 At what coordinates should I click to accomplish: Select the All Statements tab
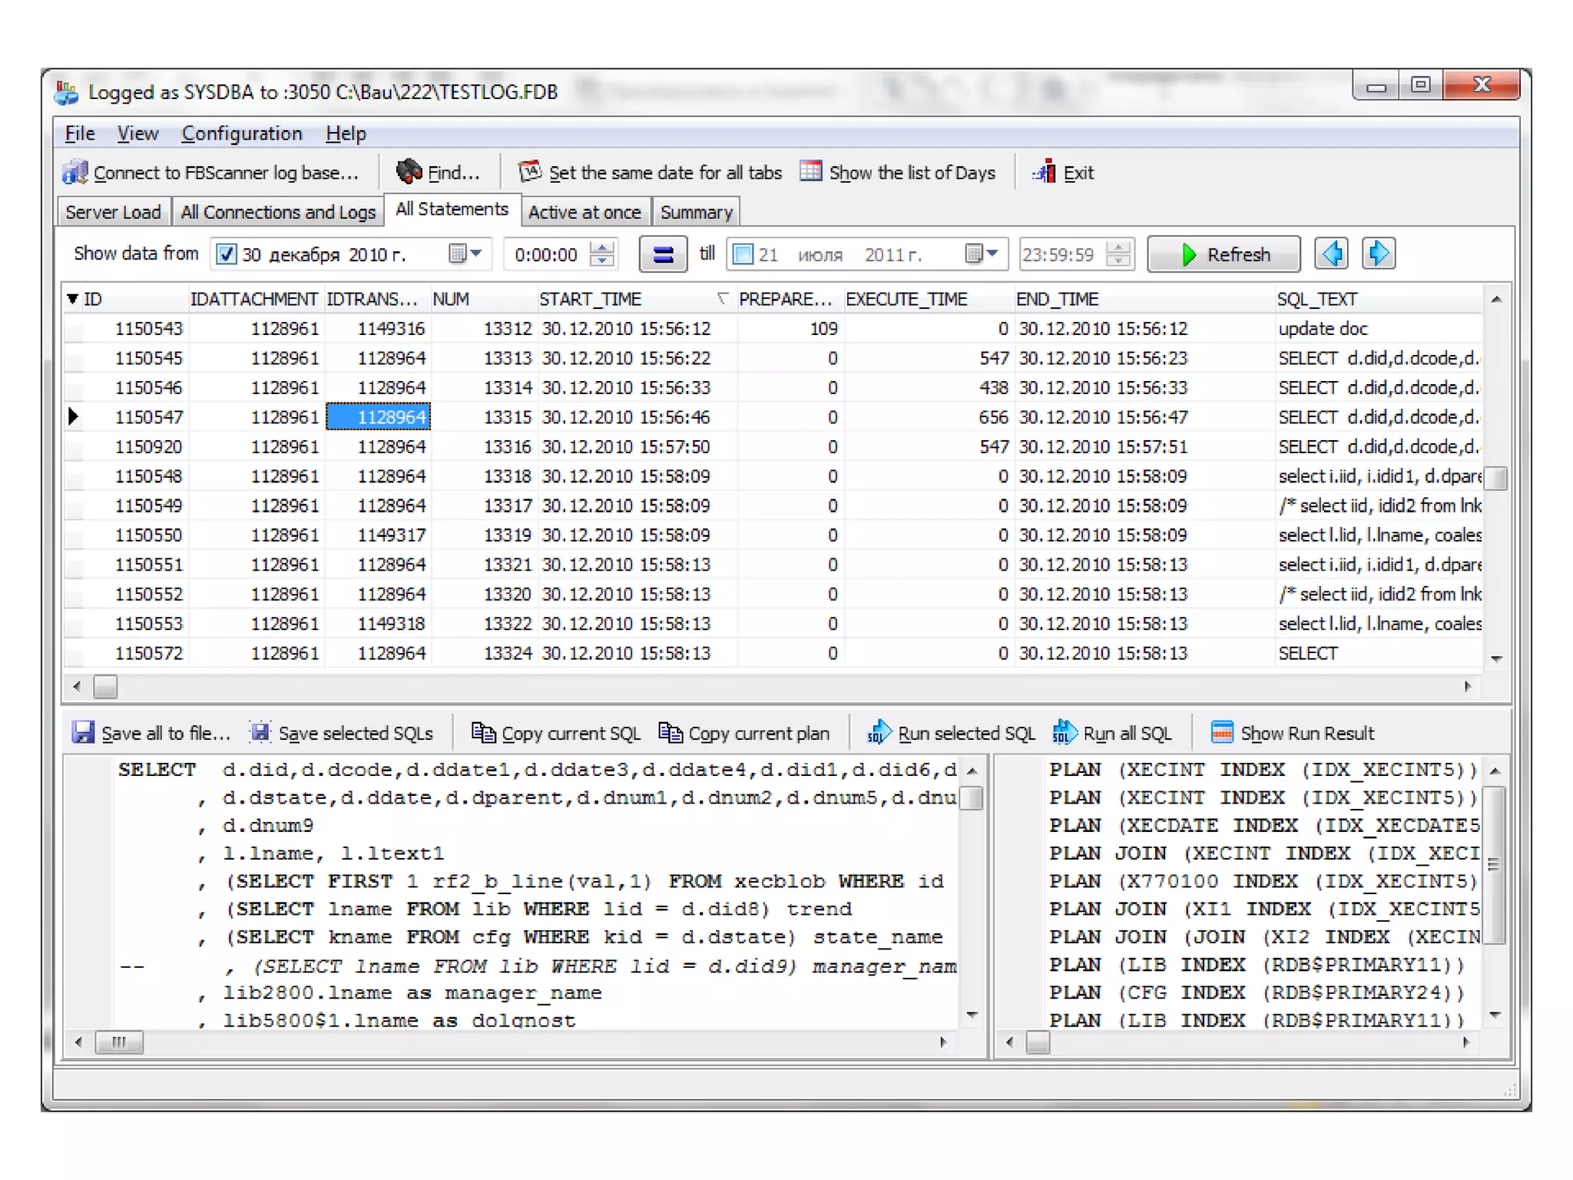pyautogui.click(x=452, y=210)
